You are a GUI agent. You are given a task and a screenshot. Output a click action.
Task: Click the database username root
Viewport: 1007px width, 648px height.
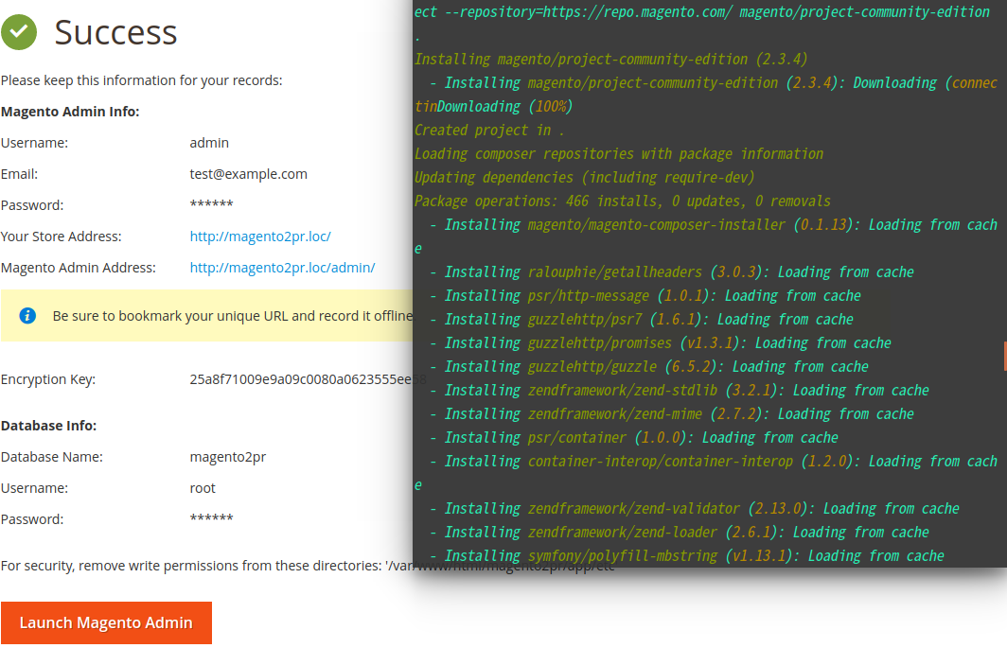click(203, 488)
